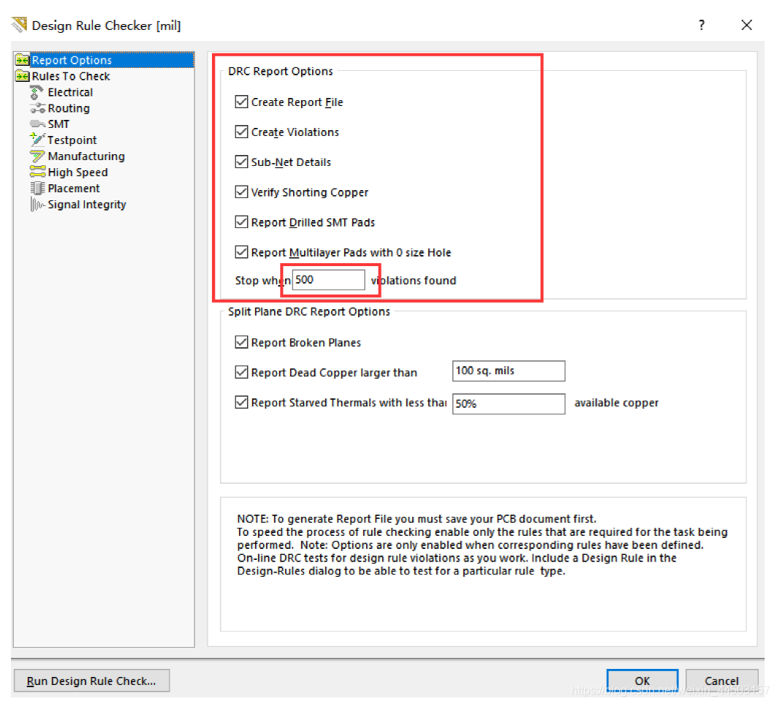Screen dimensions: 777x704
Task: Select the Manufacturing tree entry label
Action: coord(86,156)
